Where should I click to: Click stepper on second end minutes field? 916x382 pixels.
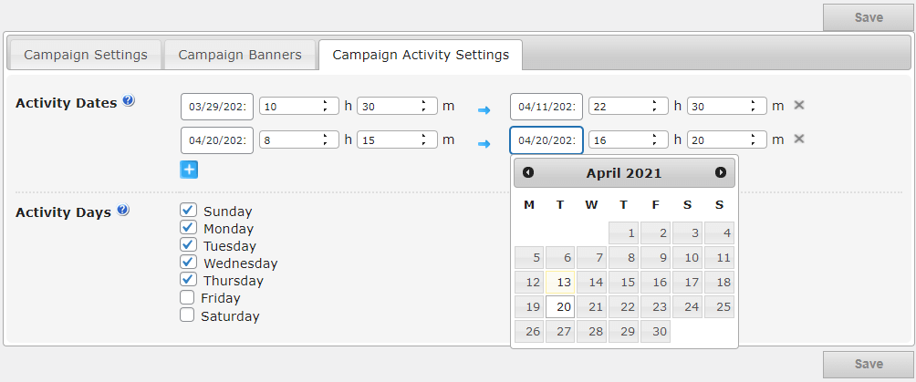[753, 140]
